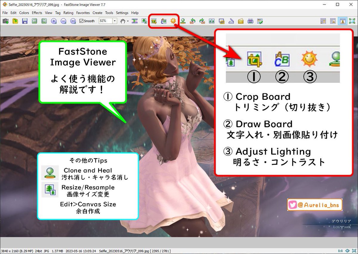Image resolution: width=358 pixels, height=254 pixels.
Task: Acquire image from scanner
Action: click(231, 21)
